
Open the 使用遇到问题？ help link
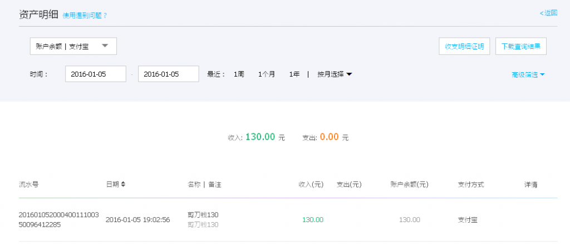click(x=85, y=16)
